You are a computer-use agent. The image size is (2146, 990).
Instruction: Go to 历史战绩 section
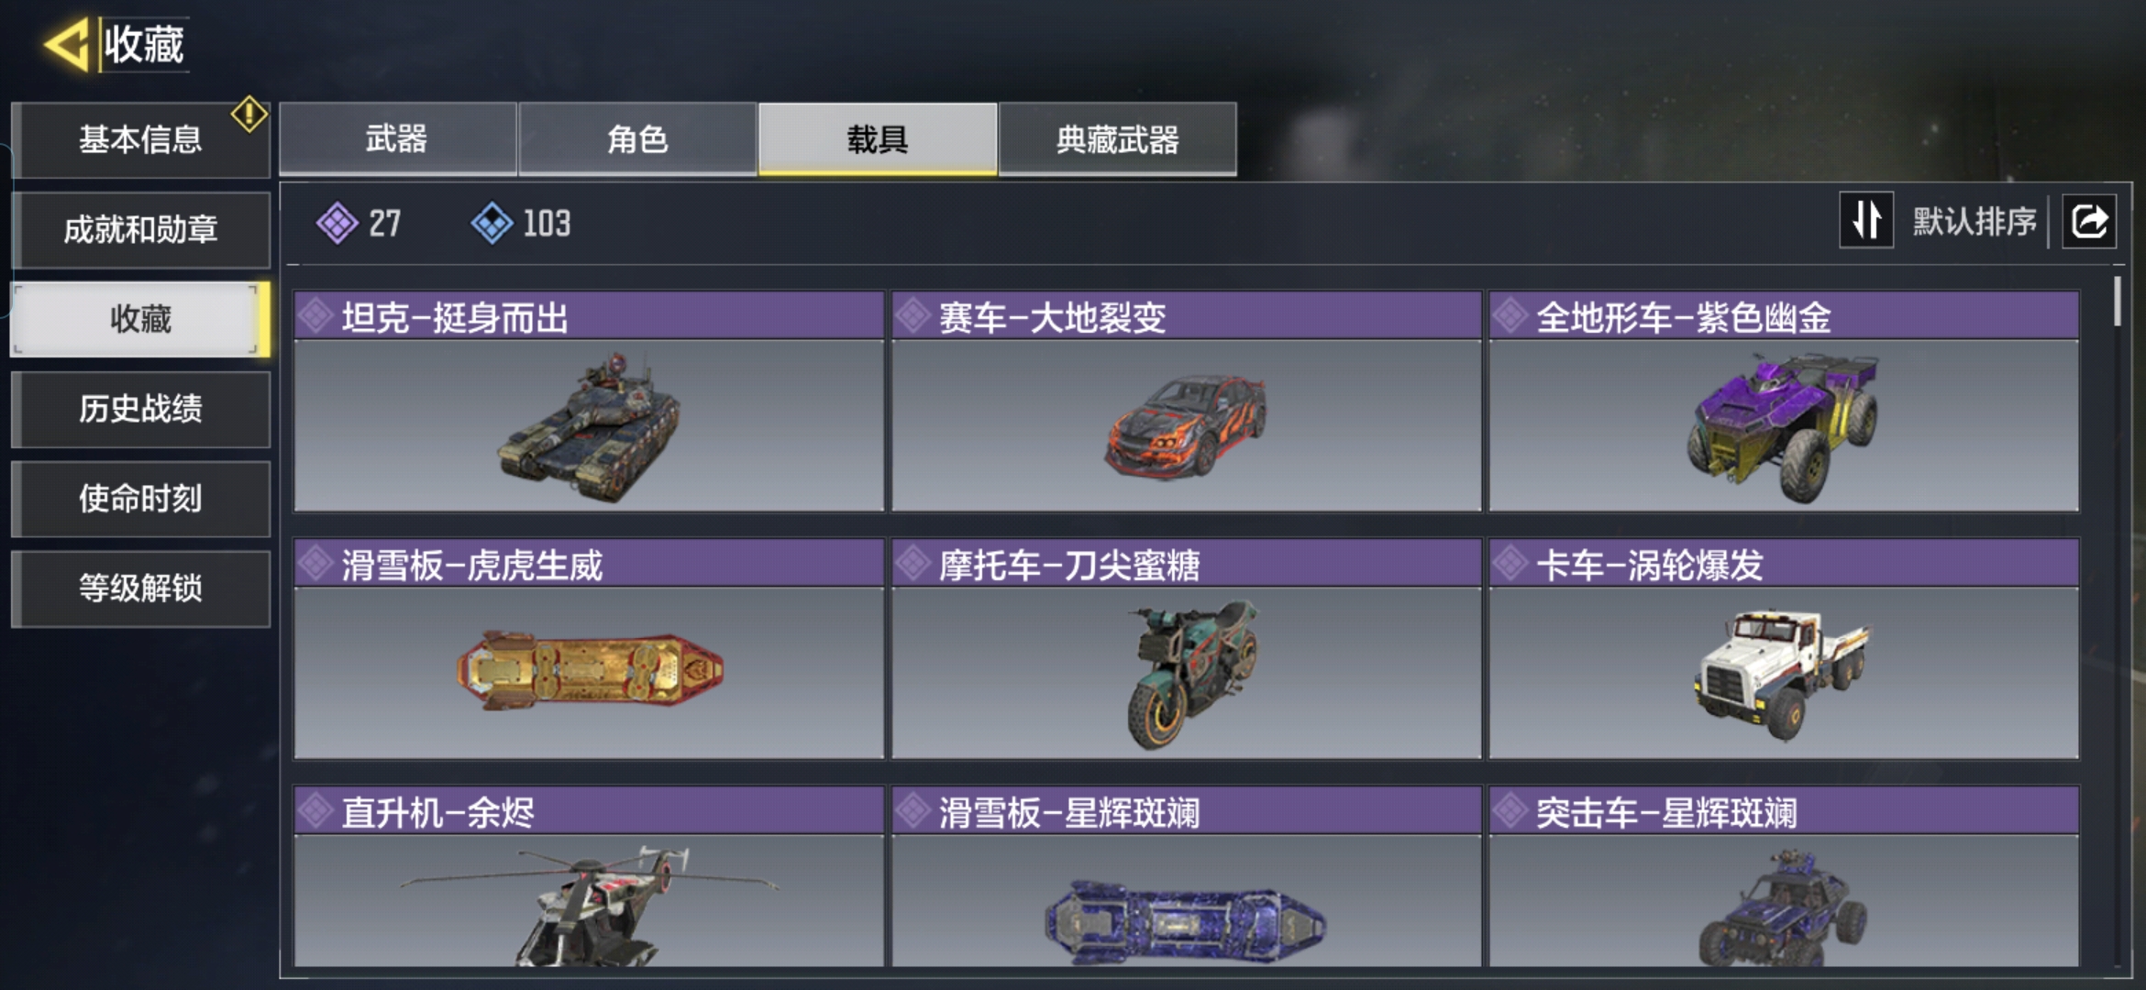click(x=140, y=409)
